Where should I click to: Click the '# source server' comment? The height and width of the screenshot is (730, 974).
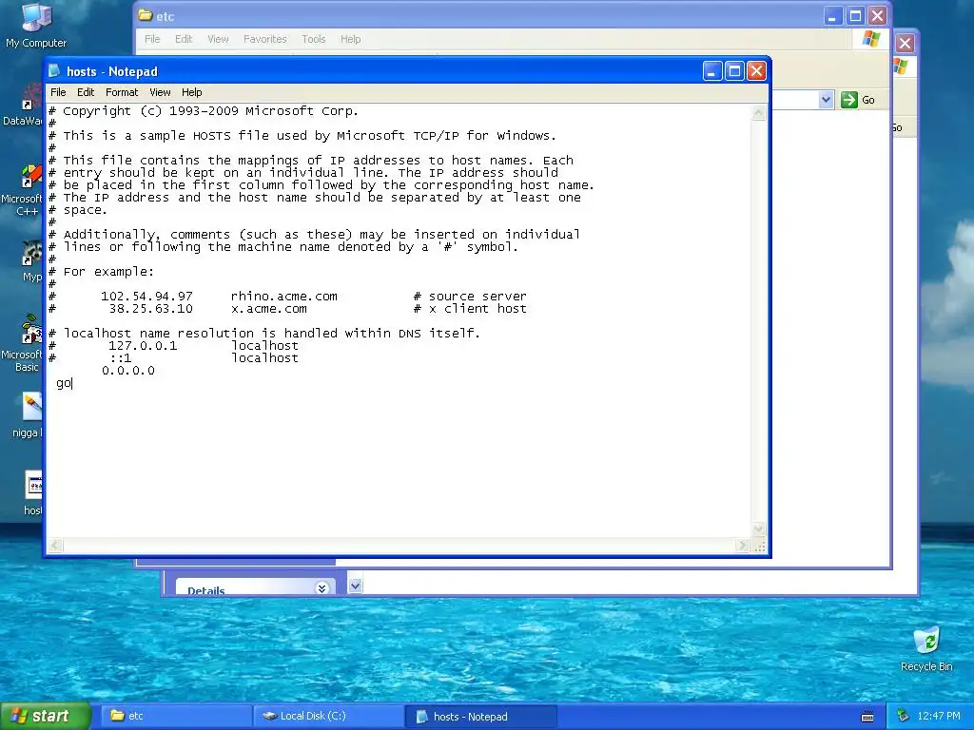pyautogui.click(x=470, y=297)
